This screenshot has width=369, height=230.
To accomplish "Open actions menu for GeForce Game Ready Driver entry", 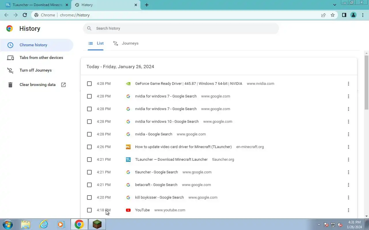I will (348, 84).
